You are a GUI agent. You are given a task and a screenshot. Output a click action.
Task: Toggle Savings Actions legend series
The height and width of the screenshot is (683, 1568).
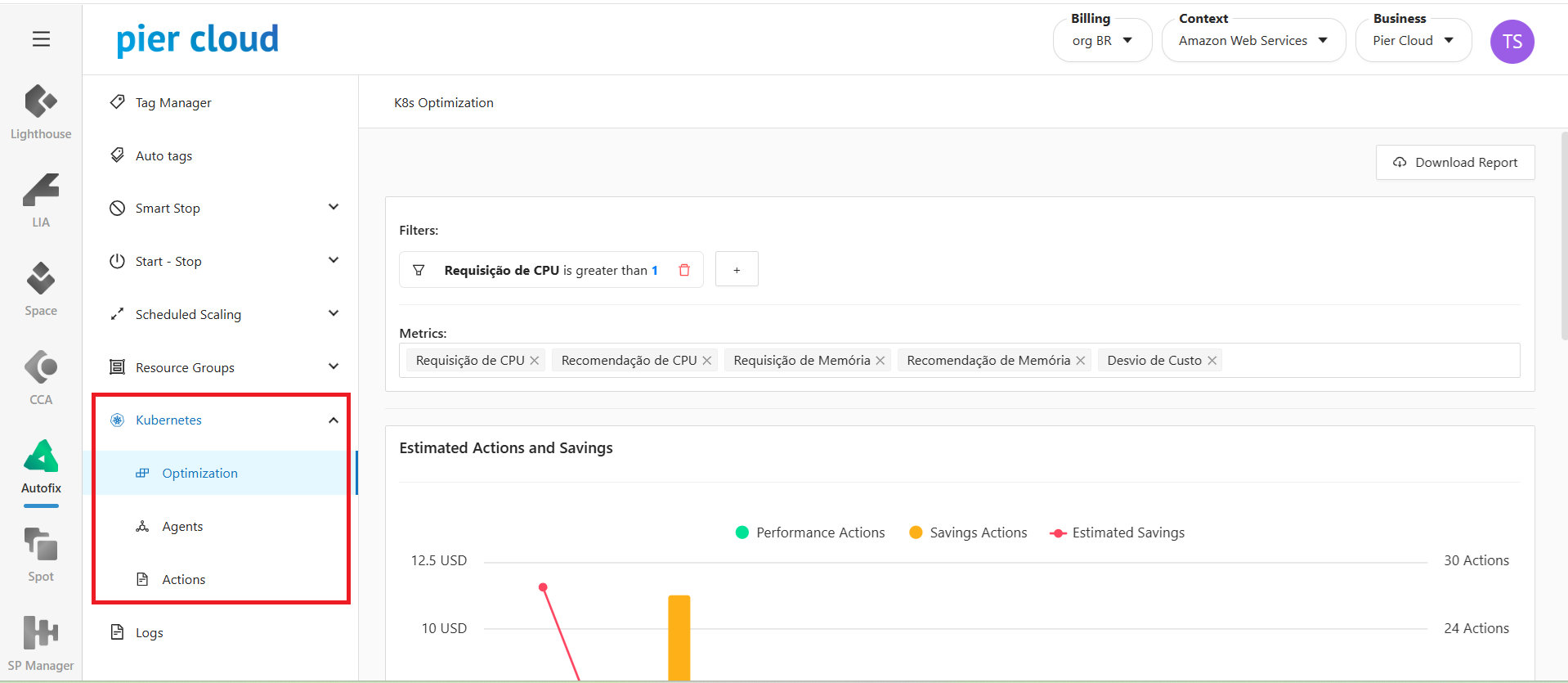[968, 532]
